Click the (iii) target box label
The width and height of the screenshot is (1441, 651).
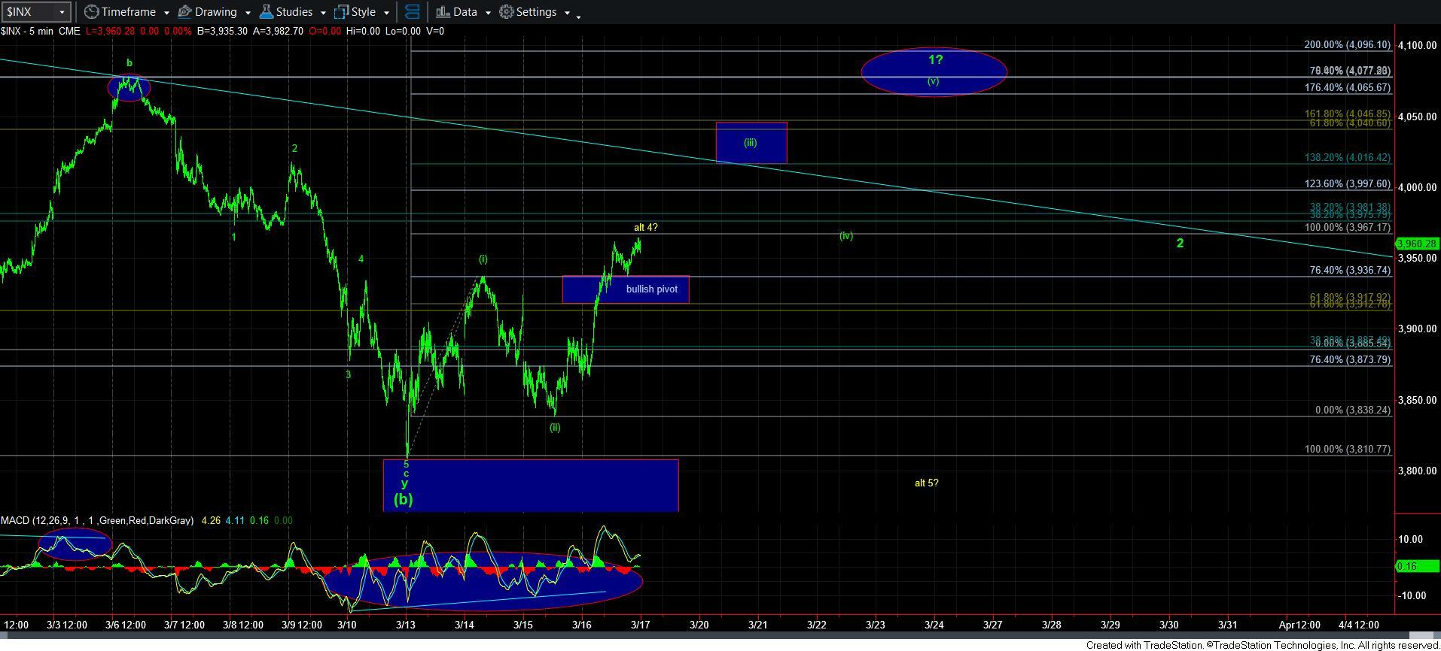[x=750, y=142]
